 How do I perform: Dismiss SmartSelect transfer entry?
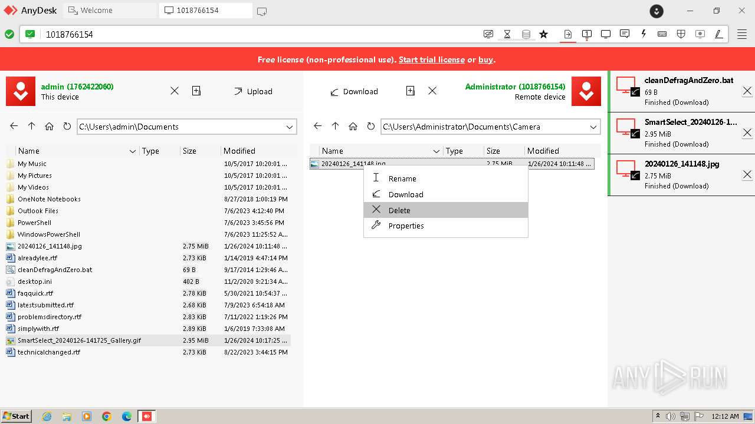747,132
